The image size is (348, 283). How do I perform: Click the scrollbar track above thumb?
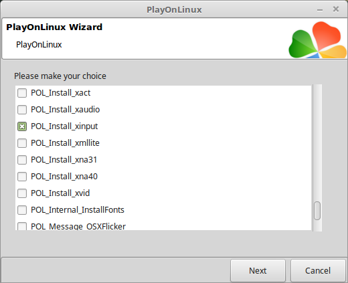317,143
